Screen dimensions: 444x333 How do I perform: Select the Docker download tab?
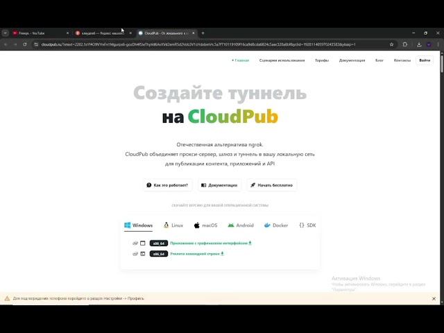click(x=276, y=225)
